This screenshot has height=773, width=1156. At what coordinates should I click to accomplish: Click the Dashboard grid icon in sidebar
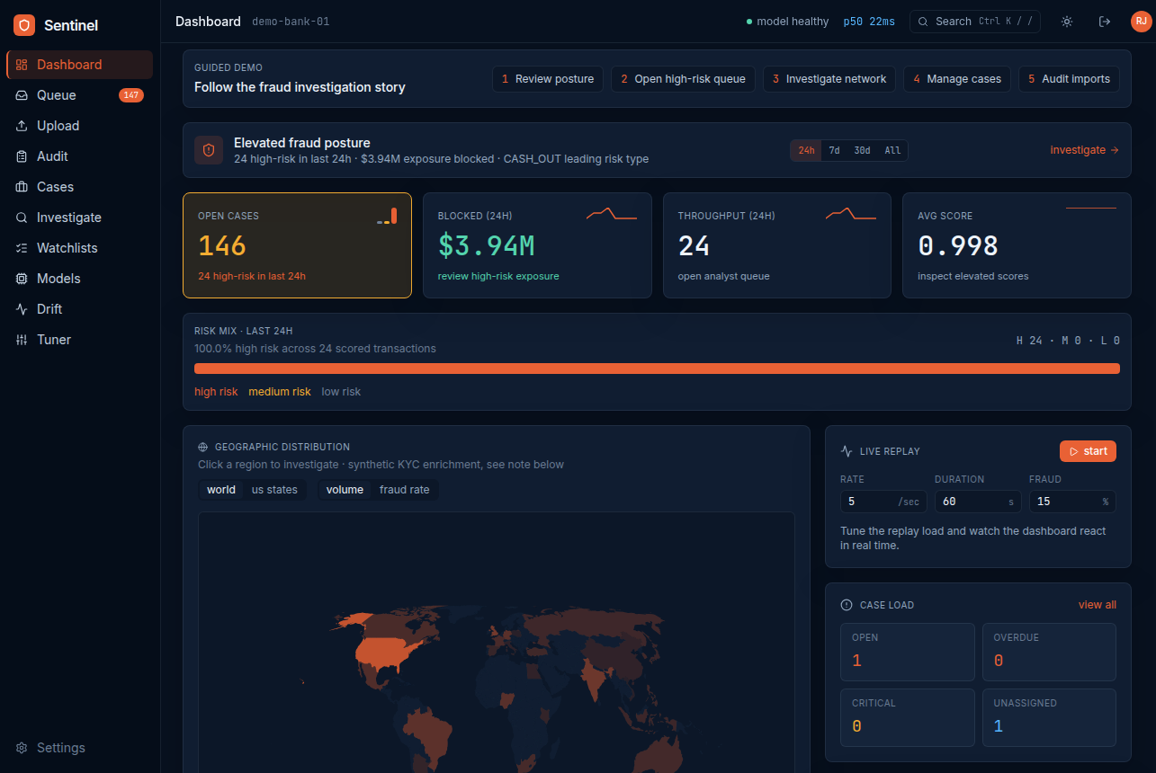click(x=22, y=65)
